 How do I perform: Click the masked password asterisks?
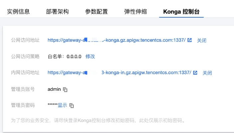pos(53,105)
